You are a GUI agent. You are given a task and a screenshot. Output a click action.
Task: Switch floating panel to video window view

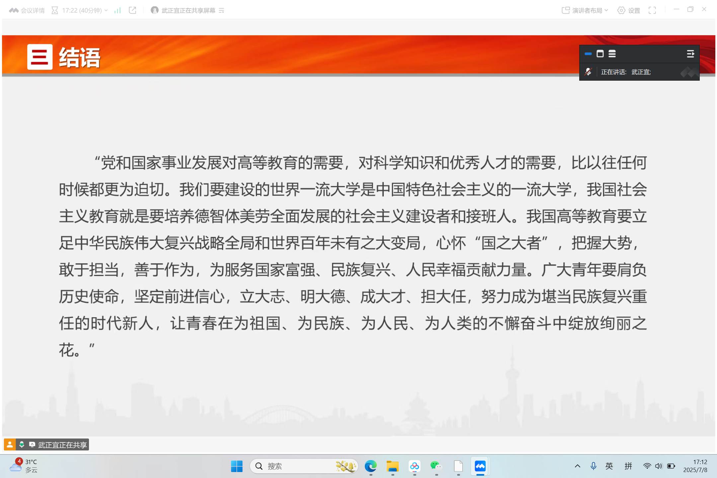[x=600, y=53]
